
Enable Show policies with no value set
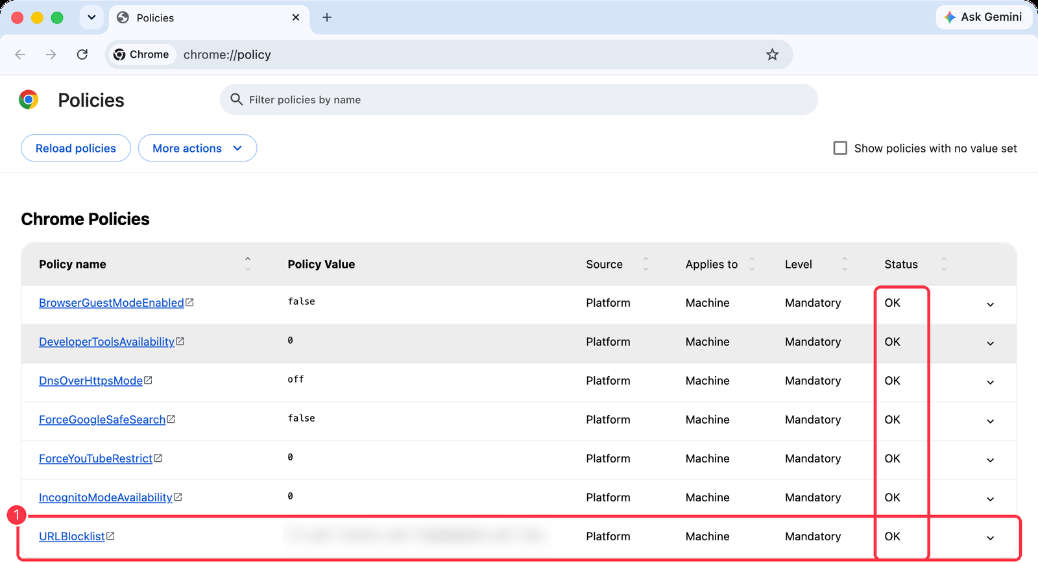(840, 149)
